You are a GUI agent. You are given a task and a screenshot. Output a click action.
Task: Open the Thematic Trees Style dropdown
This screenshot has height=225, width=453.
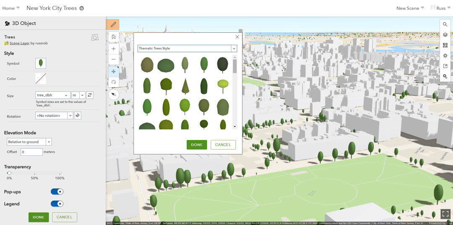pos(187,48)
